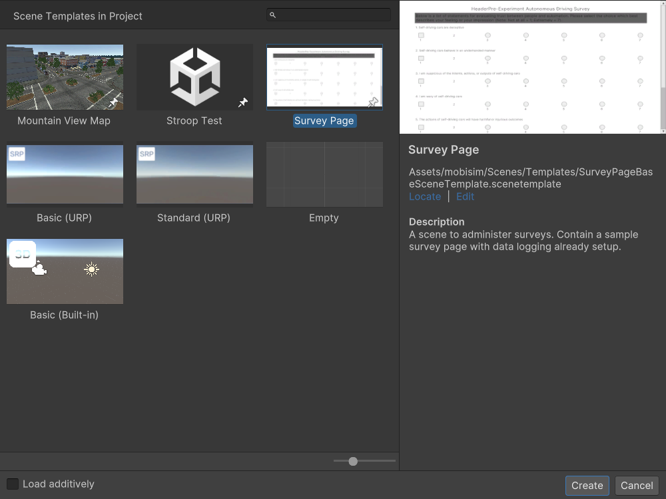Screen dimensions: 666x499
Task: Select the Stroop Test template thumbnail
Action: 194,77
